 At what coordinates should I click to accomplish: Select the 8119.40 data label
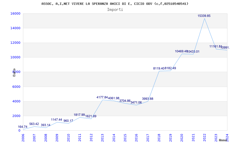pyautogui.click(x=159, y=68)
